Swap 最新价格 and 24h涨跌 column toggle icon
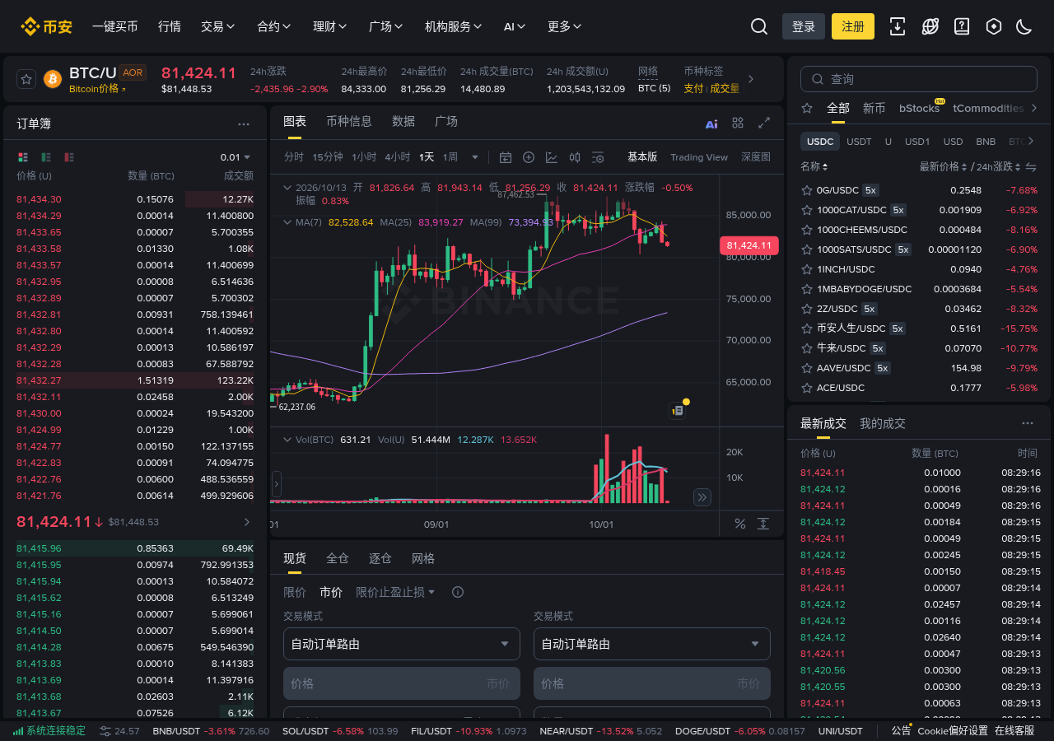The image size is (1054, 741). [1030, 167]
